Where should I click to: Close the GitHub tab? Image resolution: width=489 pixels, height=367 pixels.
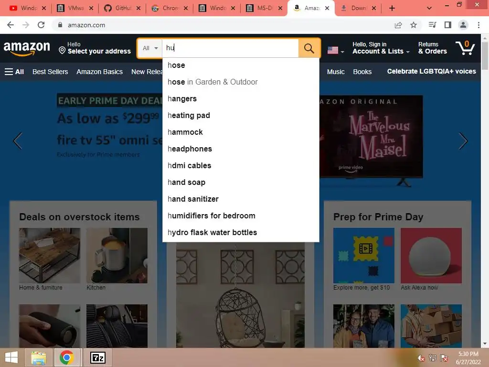click(x=138, y=8)
